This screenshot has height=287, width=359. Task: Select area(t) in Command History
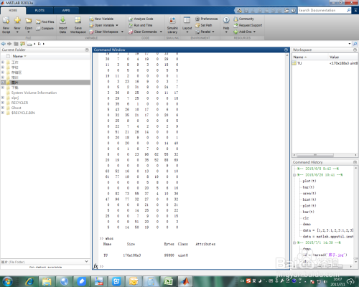click(x=309, y=193)
